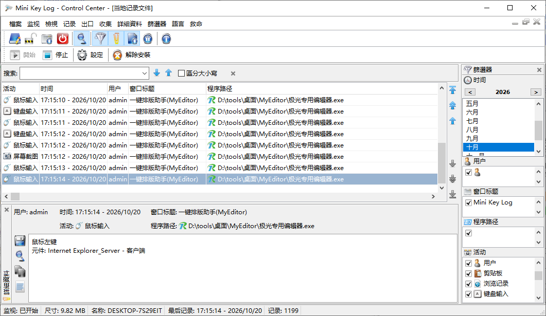
Task: Go to previous year with < button
Action: 470,92
